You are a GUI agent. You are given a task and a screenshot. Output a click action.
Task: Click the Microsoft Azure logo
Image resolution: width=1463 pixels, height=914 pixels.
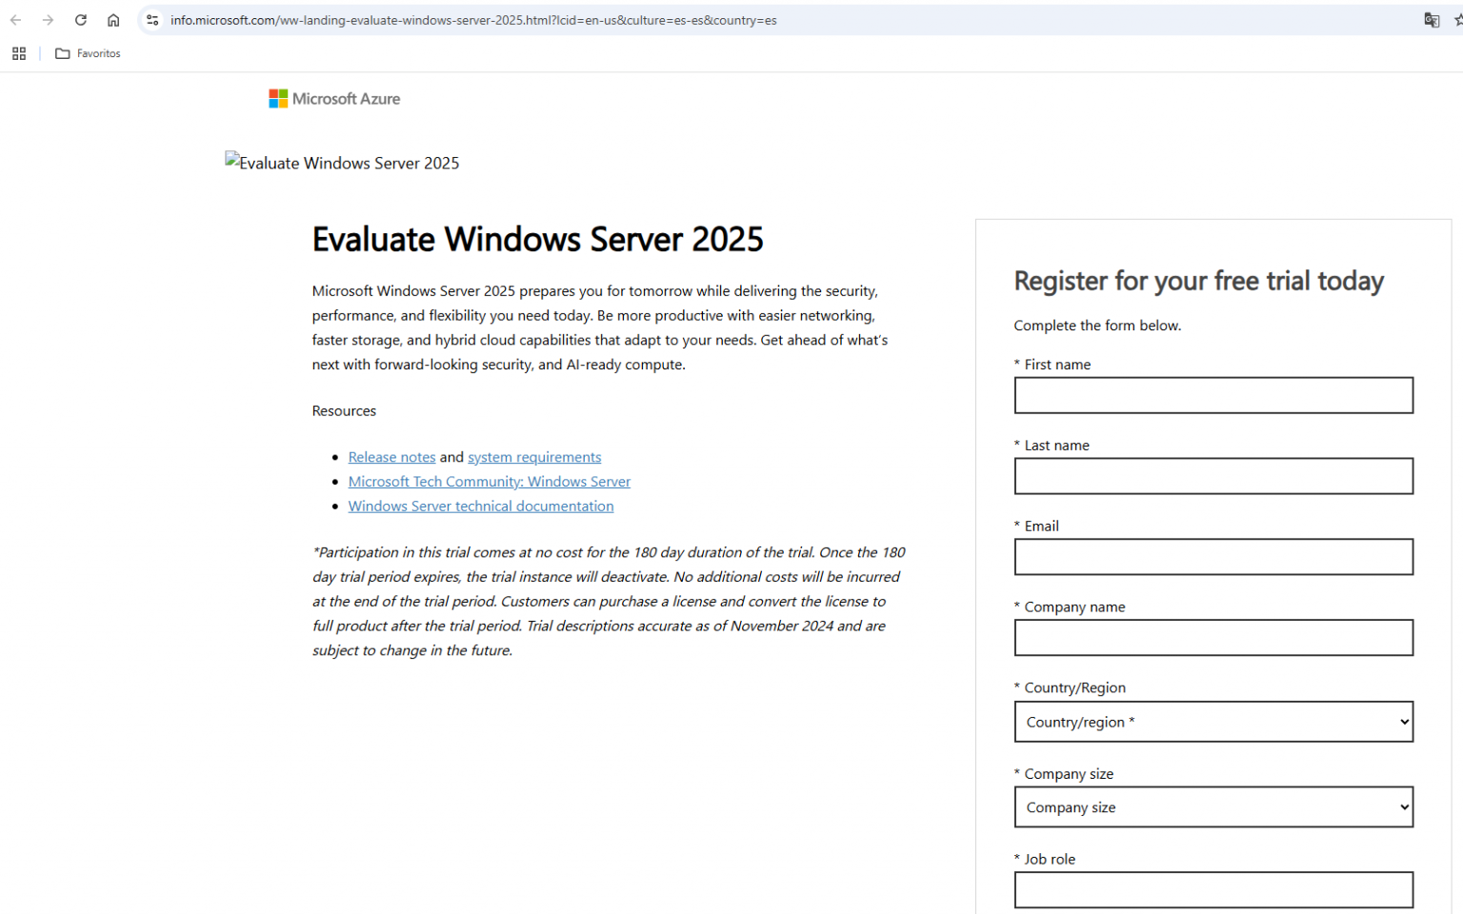[334, 99]
